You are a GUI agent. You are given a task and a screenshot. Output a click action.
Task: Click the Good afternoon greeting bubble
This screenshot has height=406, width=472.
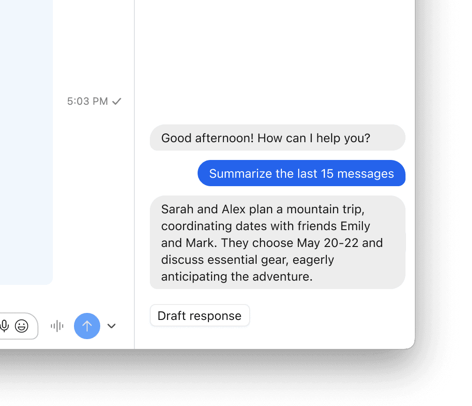[x=277, y=138]
